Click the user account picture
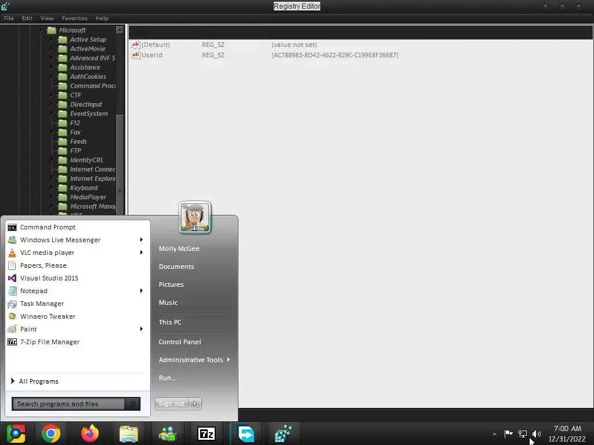594x445 pixels. [x=195, y=217]
